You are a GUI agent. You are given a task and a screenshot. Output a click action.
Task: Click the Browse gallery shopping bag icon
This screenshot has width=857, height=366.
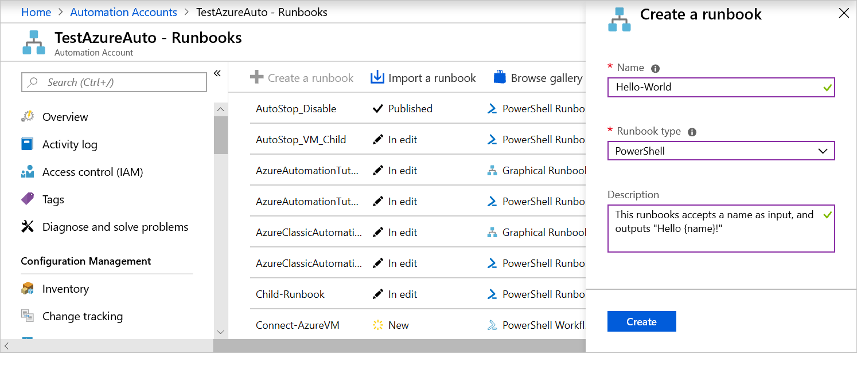point(500,78)
